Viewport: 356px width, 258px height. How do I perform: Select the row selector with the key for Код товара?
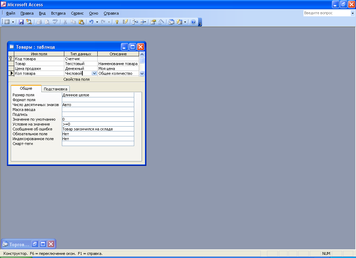point(11,59)
